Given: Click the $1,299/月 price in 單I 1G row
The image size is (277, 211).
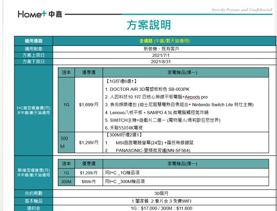Looking at the screenshot, I should coord(89,173).
